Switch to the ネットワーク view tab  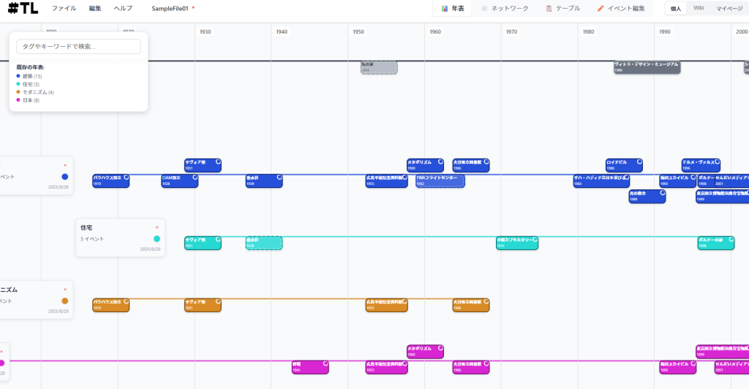(x=505, y=9)
